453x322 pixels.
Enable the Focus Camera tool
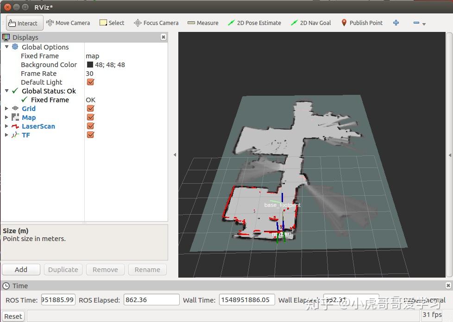156,23
